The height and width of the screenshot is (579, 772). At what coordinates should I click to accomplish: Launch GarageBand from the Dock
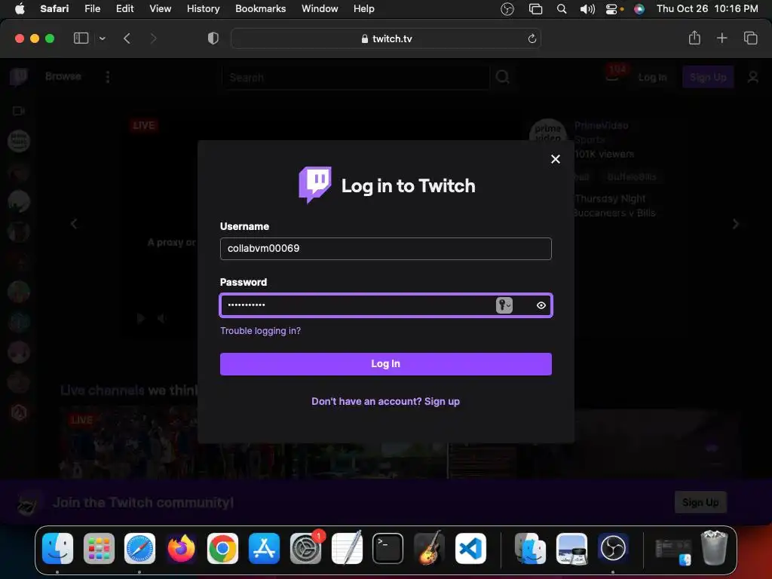429,547
